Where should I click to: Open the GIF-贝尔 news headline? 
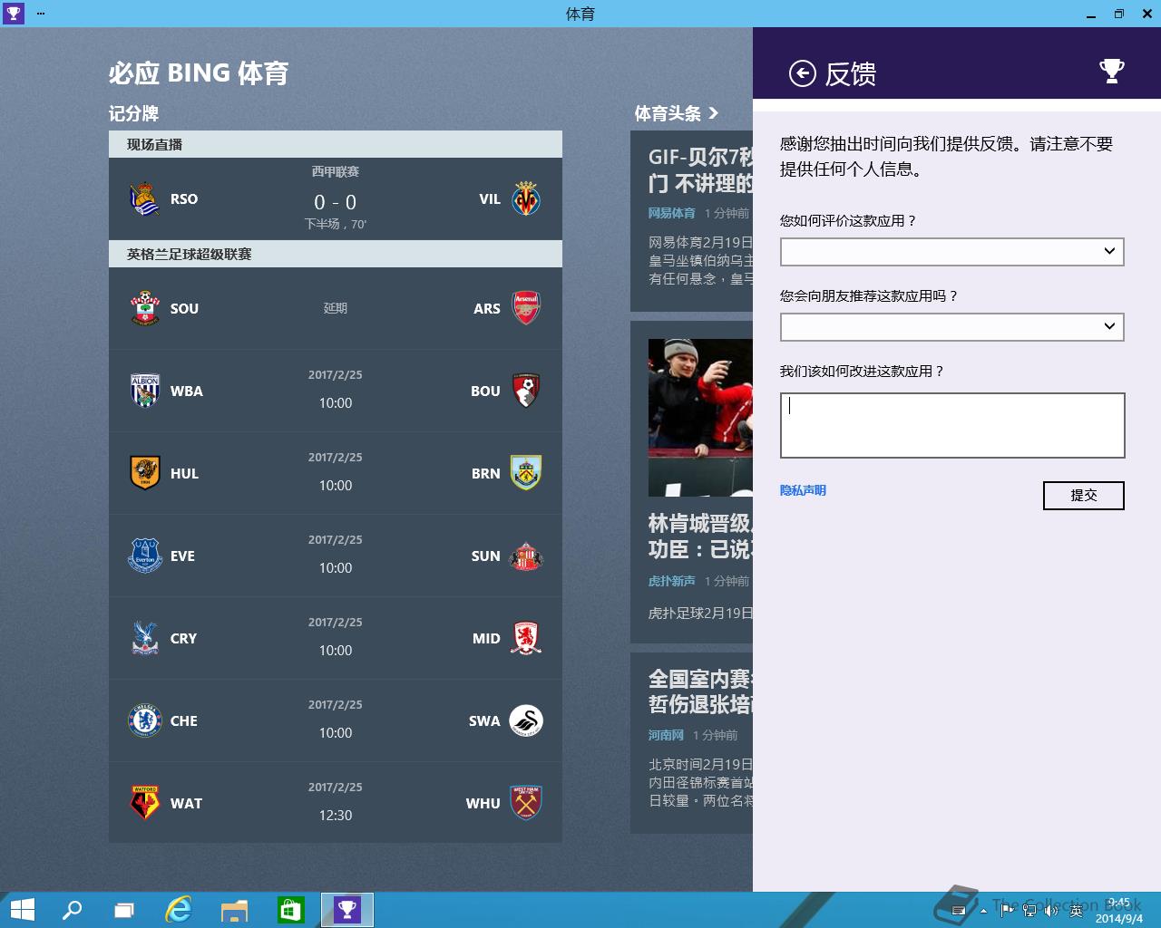click(x=700, y=170)
